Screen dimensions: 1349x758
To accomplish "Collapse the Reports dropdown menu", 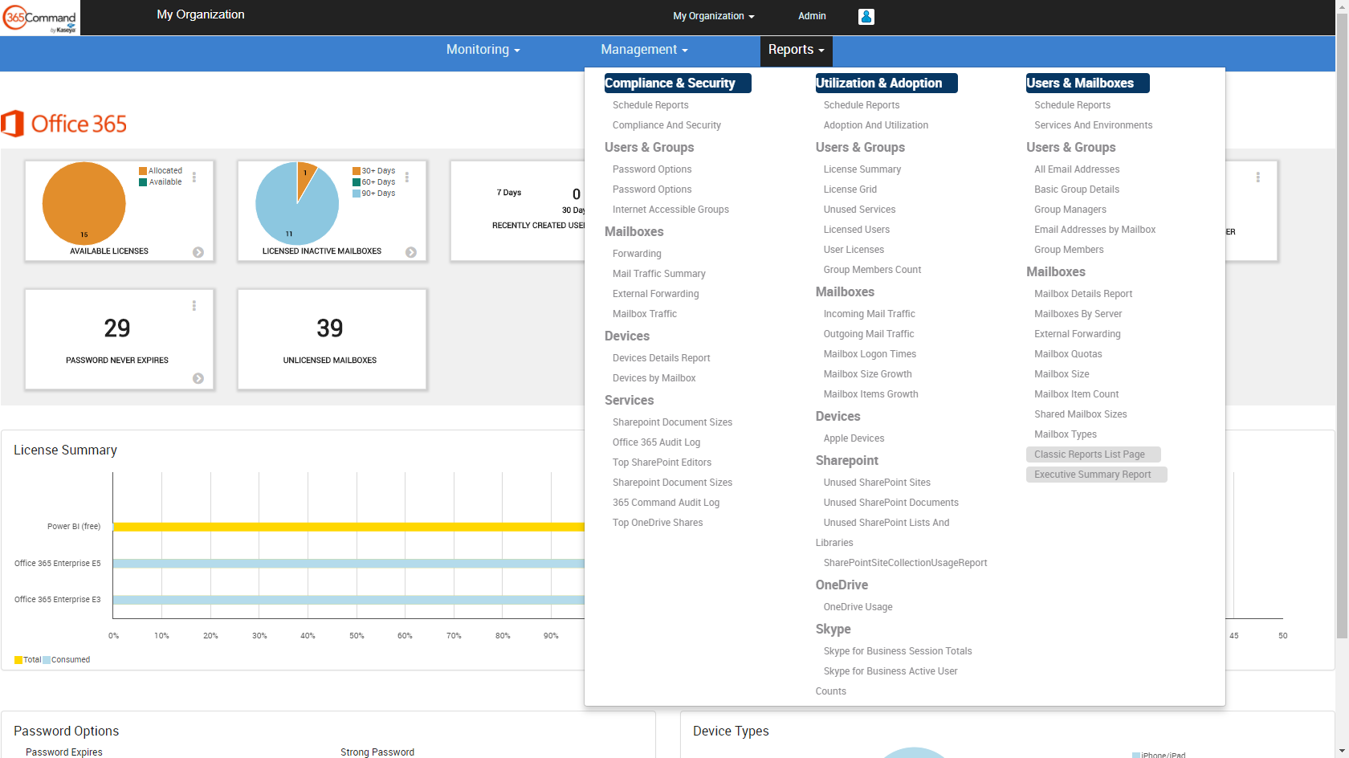I will click(x=797, y=50).
